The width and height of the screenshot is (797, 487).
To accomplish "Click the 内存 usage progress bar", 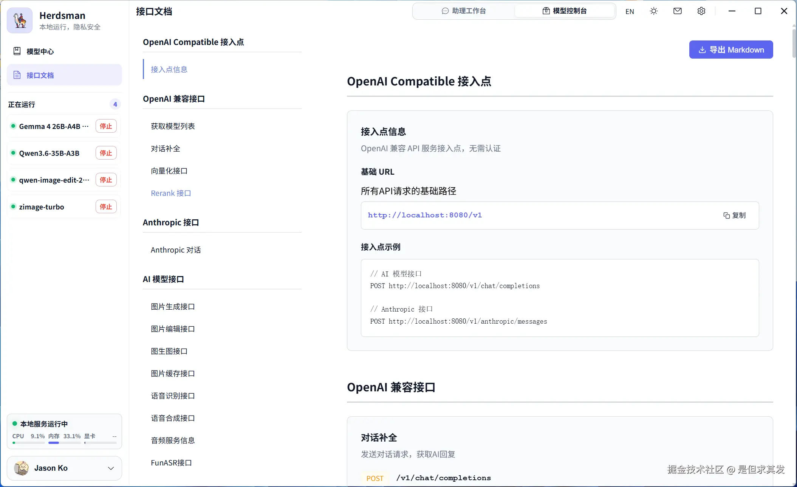I will [x=64, y=443].
